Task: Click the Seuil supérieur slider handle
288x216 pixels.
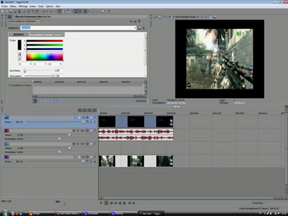Action: click(53, 76)
